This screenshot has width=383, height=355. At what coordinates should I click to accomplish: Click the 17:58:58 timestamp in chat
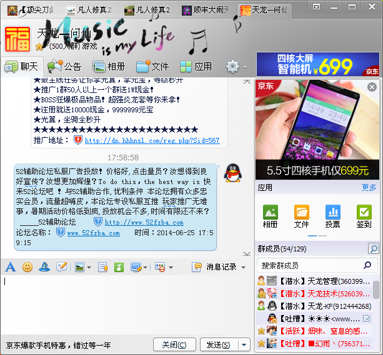(x=123, y=158)
